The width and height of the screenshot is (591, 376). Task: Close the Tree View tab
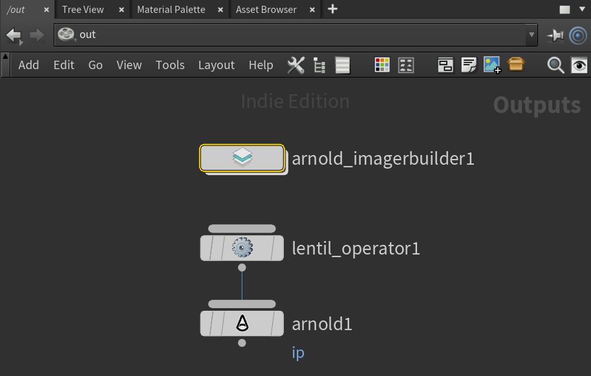tap(122, 10)
